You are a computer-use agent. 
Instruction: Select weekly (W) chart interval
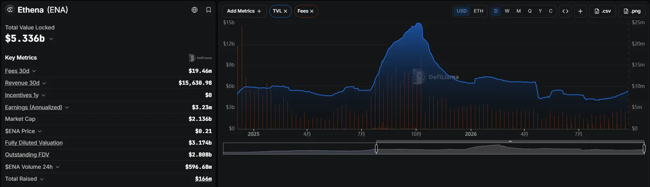(x=507, y=11)
